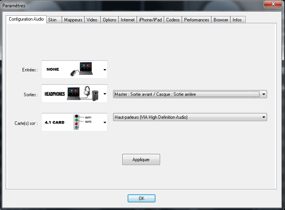Switch to the iPhone/iPad tab

(x=150, y=19)
